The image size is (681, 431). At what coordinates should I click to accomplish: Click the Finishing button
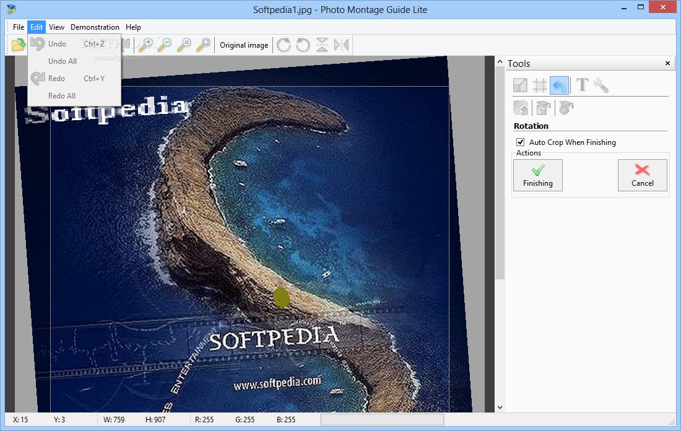tap(537, 175)
